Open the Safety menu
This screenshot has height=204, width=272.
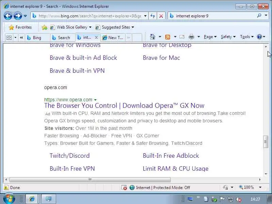pos(228,37)
